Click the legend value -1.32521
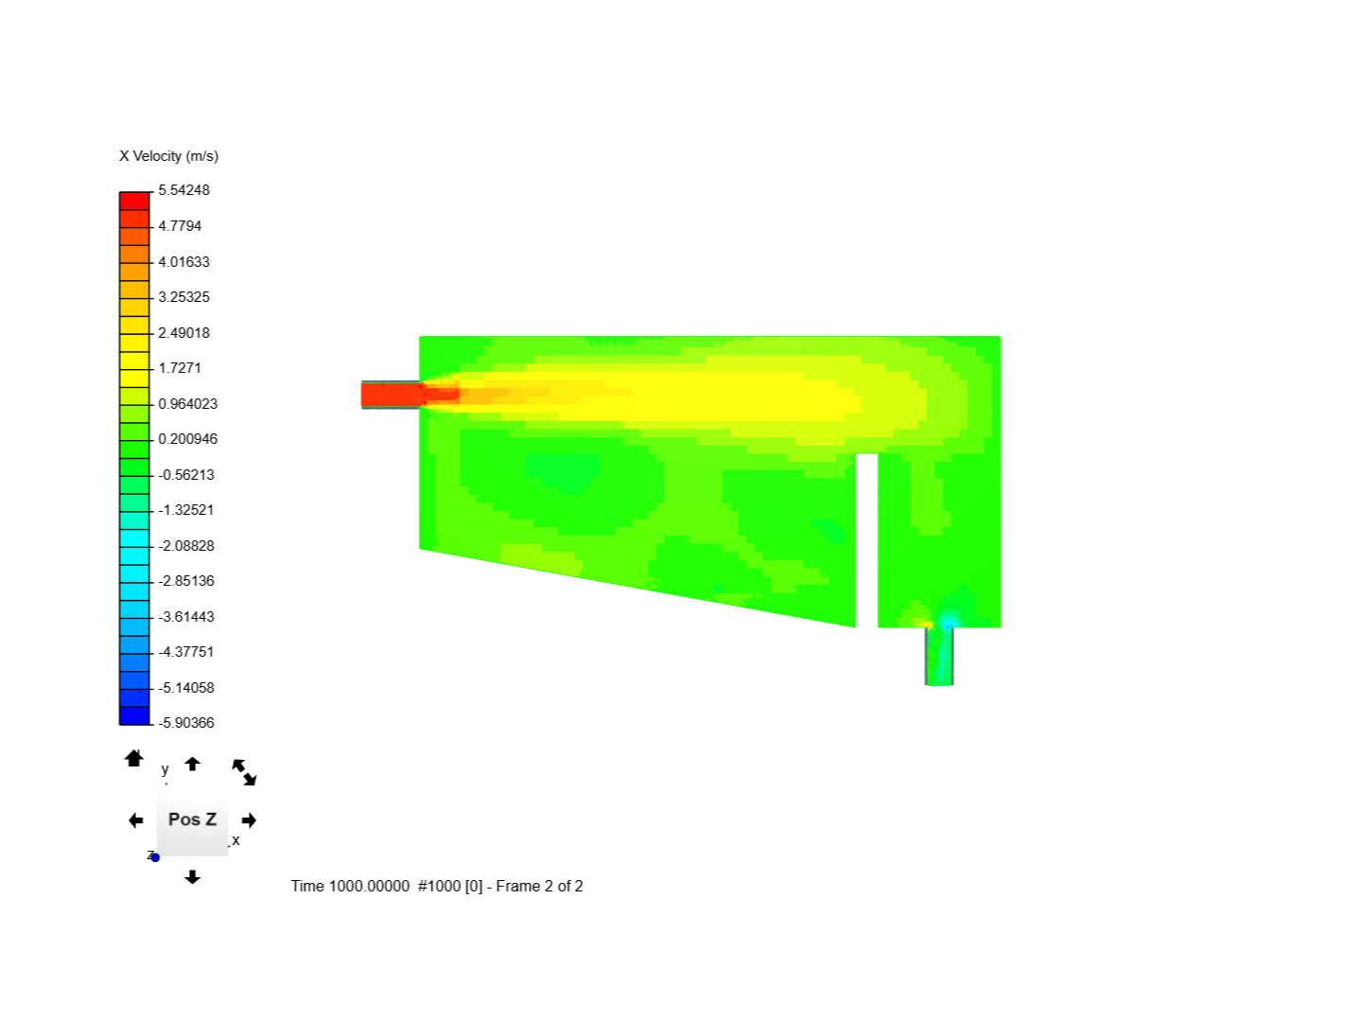 (x=186, y=510)
